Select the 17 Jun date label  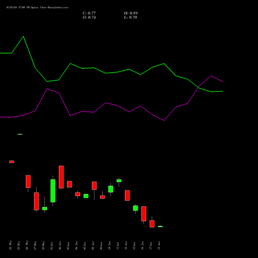click(151, 246)
